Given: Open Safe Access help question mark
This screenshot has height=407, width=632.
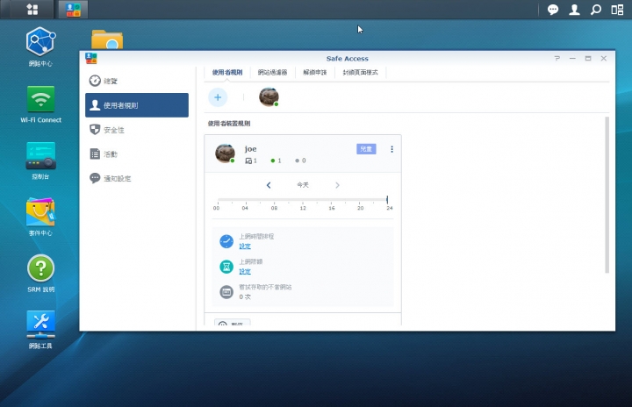Looking at the screenshot, I should point(557,59).
